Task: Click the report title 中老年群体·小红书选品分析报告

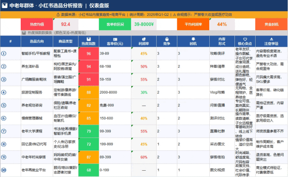Action: pyautogui.click(x=46, y=5)
